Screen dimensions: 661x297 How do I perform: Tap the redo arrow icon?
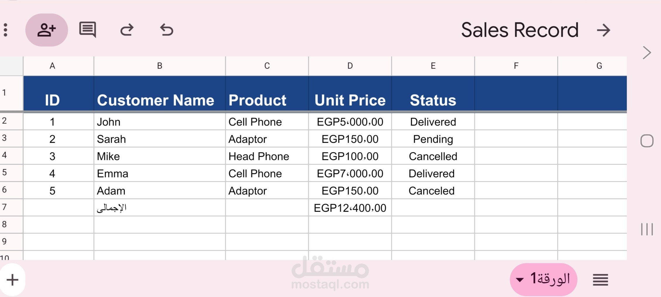pos(127,30)
